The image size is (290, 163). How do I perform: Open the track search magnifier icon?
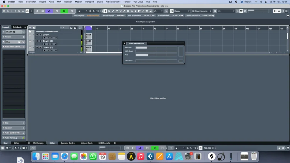pos(80,28)
